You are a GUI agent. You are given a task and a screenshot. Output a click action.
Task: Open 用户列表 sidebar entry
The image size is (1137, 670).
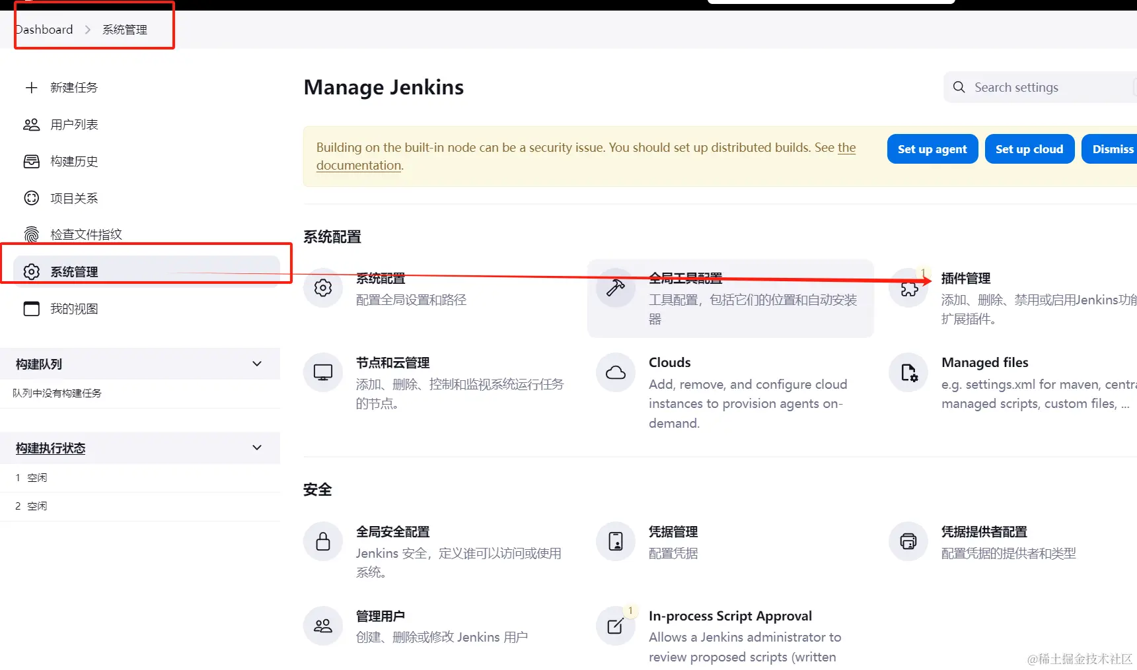[147, 124]
